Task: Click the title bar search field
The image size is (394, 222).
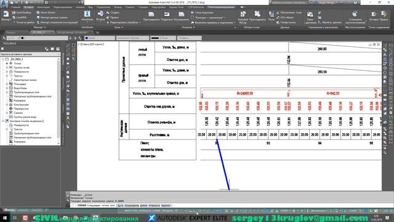Action: (289, 2)
